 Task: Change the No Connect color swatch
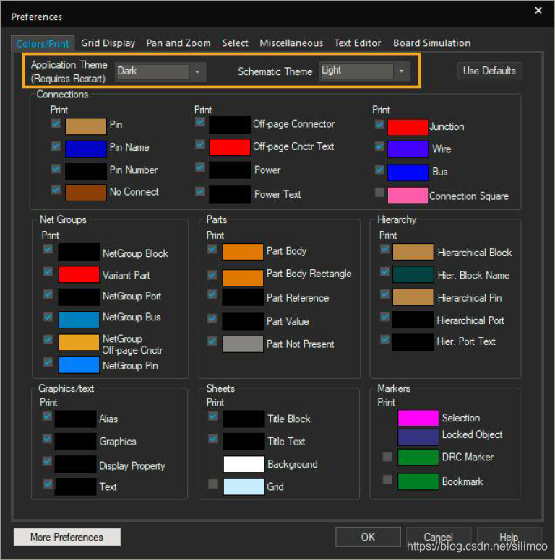(x=86, y=193)
